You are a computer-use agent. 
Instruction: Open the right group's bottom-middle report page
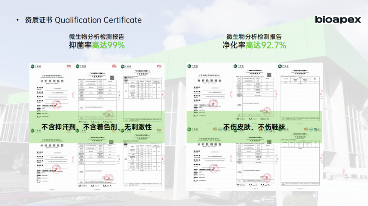(x=255, y=159)
